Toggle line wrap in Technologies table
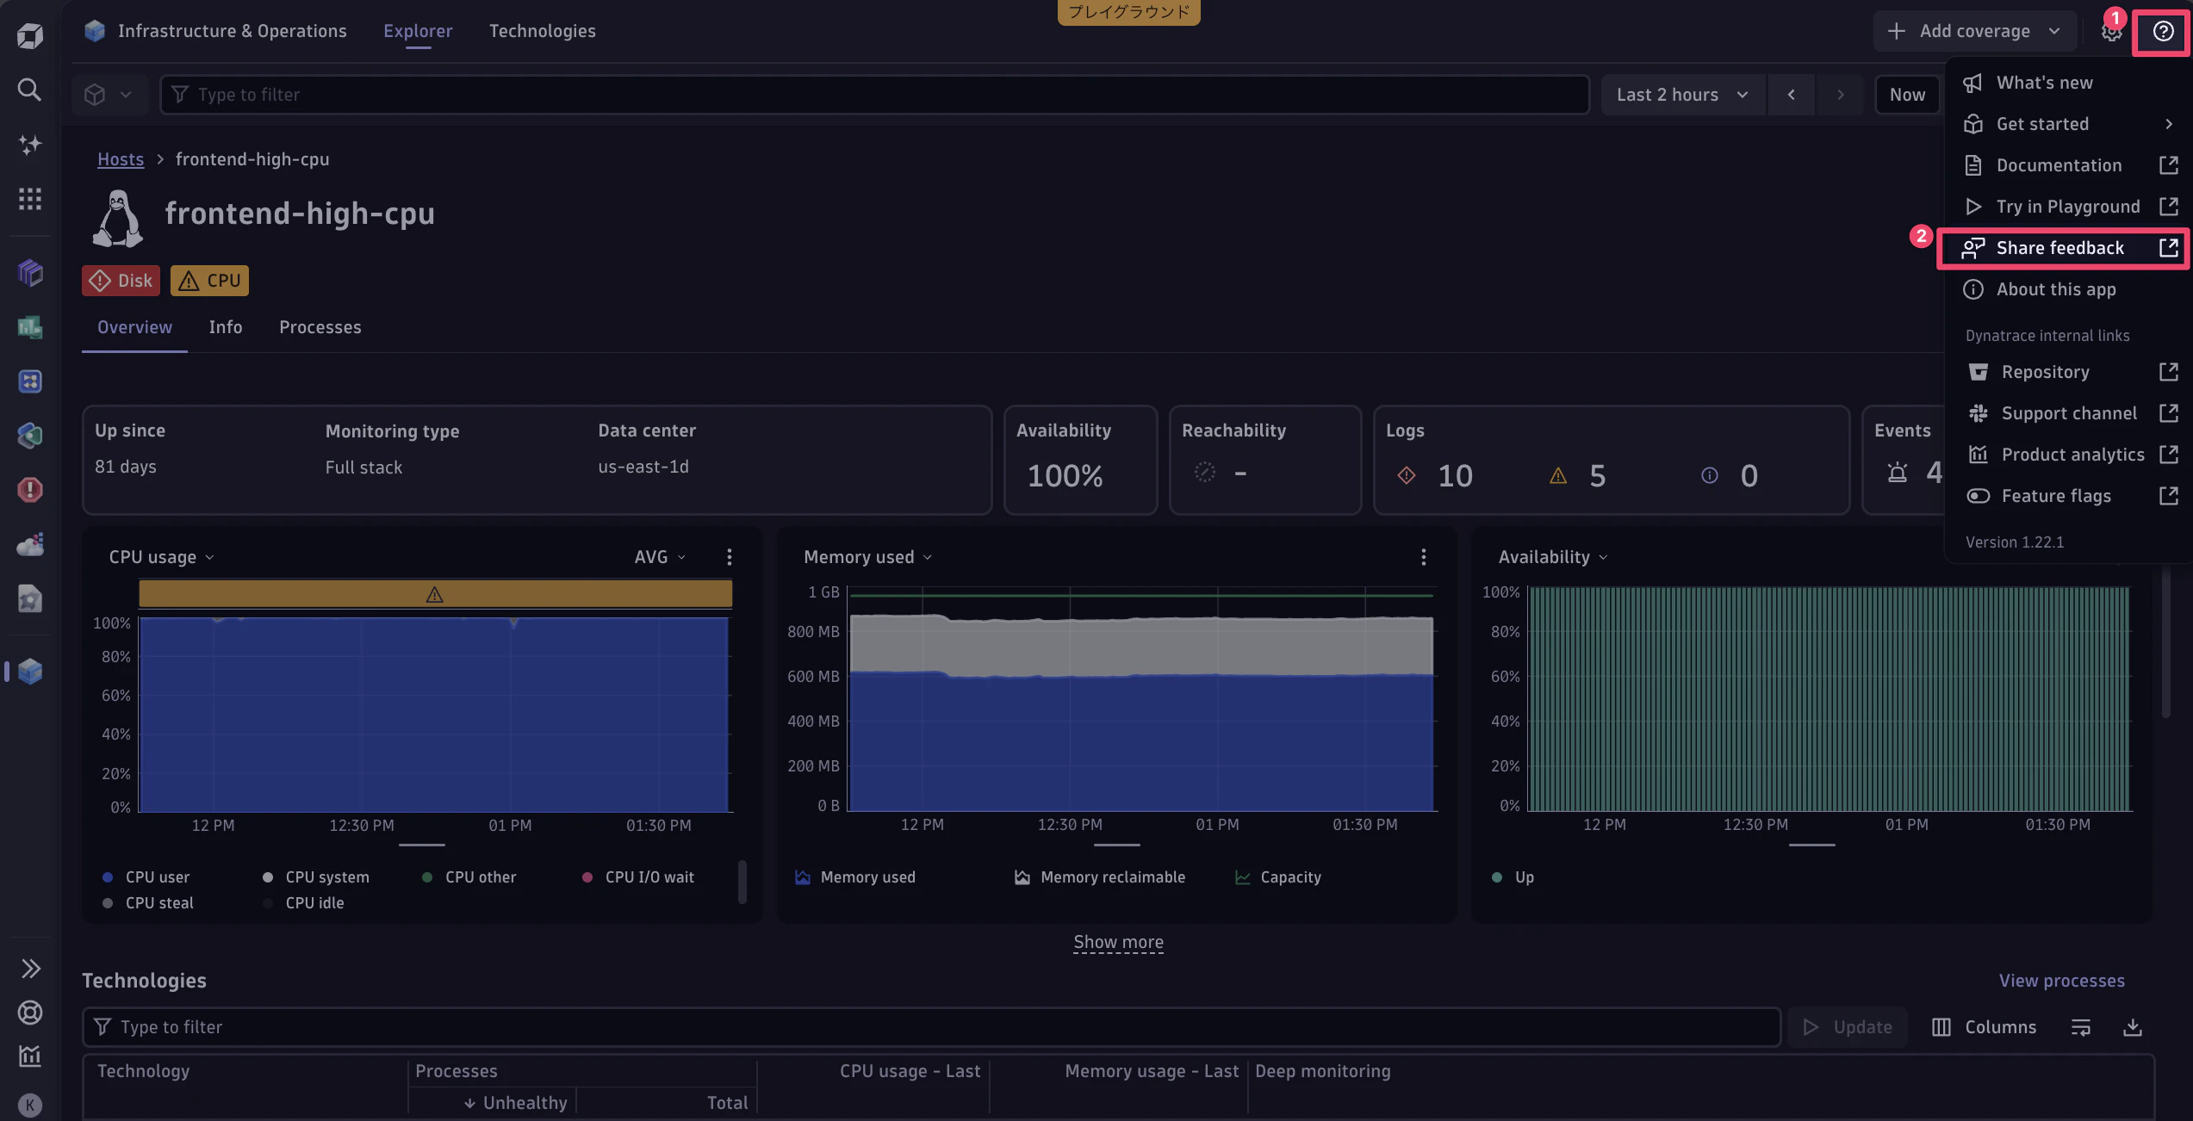 (x=2081, y=1027)
